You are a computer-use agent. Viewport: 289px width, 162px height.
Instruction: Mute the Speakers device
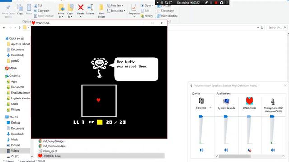pos(201,150)
